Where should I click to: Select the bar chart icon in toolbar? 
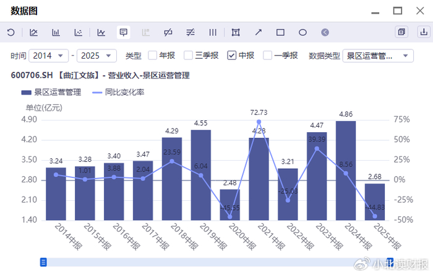pos(56,32)
